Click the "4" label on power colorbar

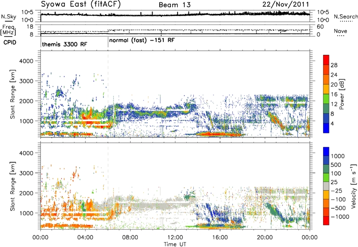pyautogui.click(x=332, y=124)
